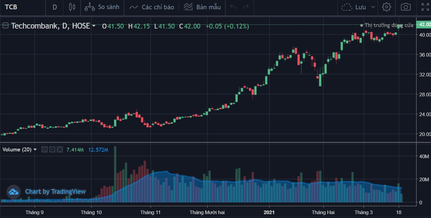Expand the Techcombank symbol title dropdown
431x218 pixels.
click(x=94, y=26)
